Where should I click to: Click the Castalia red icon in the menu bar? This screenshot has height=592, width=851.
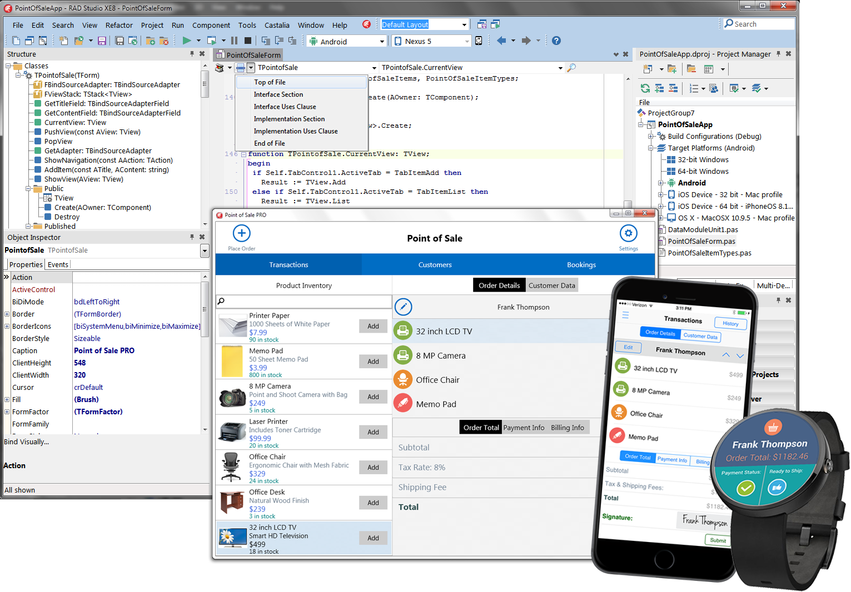point(366,24)
